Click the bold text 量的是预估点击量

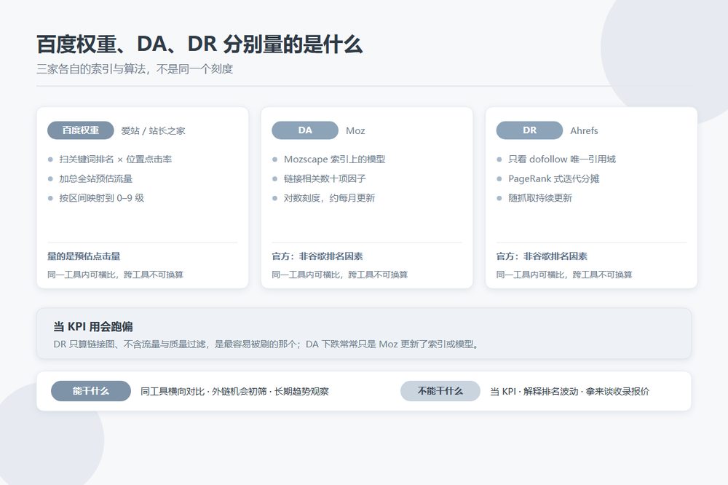pyautogui.click(x=84, y=256)
